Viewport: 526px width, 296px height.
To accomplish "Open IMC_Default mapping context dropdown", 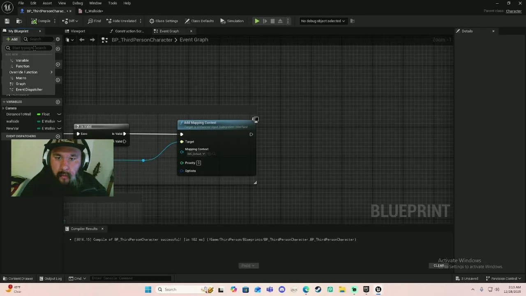I will click(196, 154).
